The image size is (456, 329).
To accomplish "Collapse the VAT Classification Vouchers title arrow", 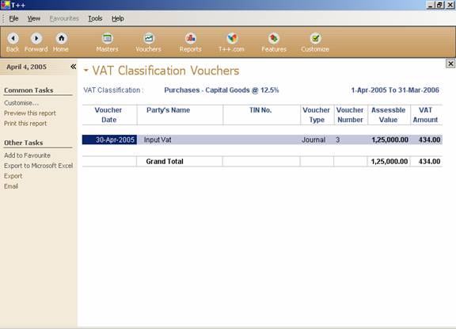I will (85, 71).
